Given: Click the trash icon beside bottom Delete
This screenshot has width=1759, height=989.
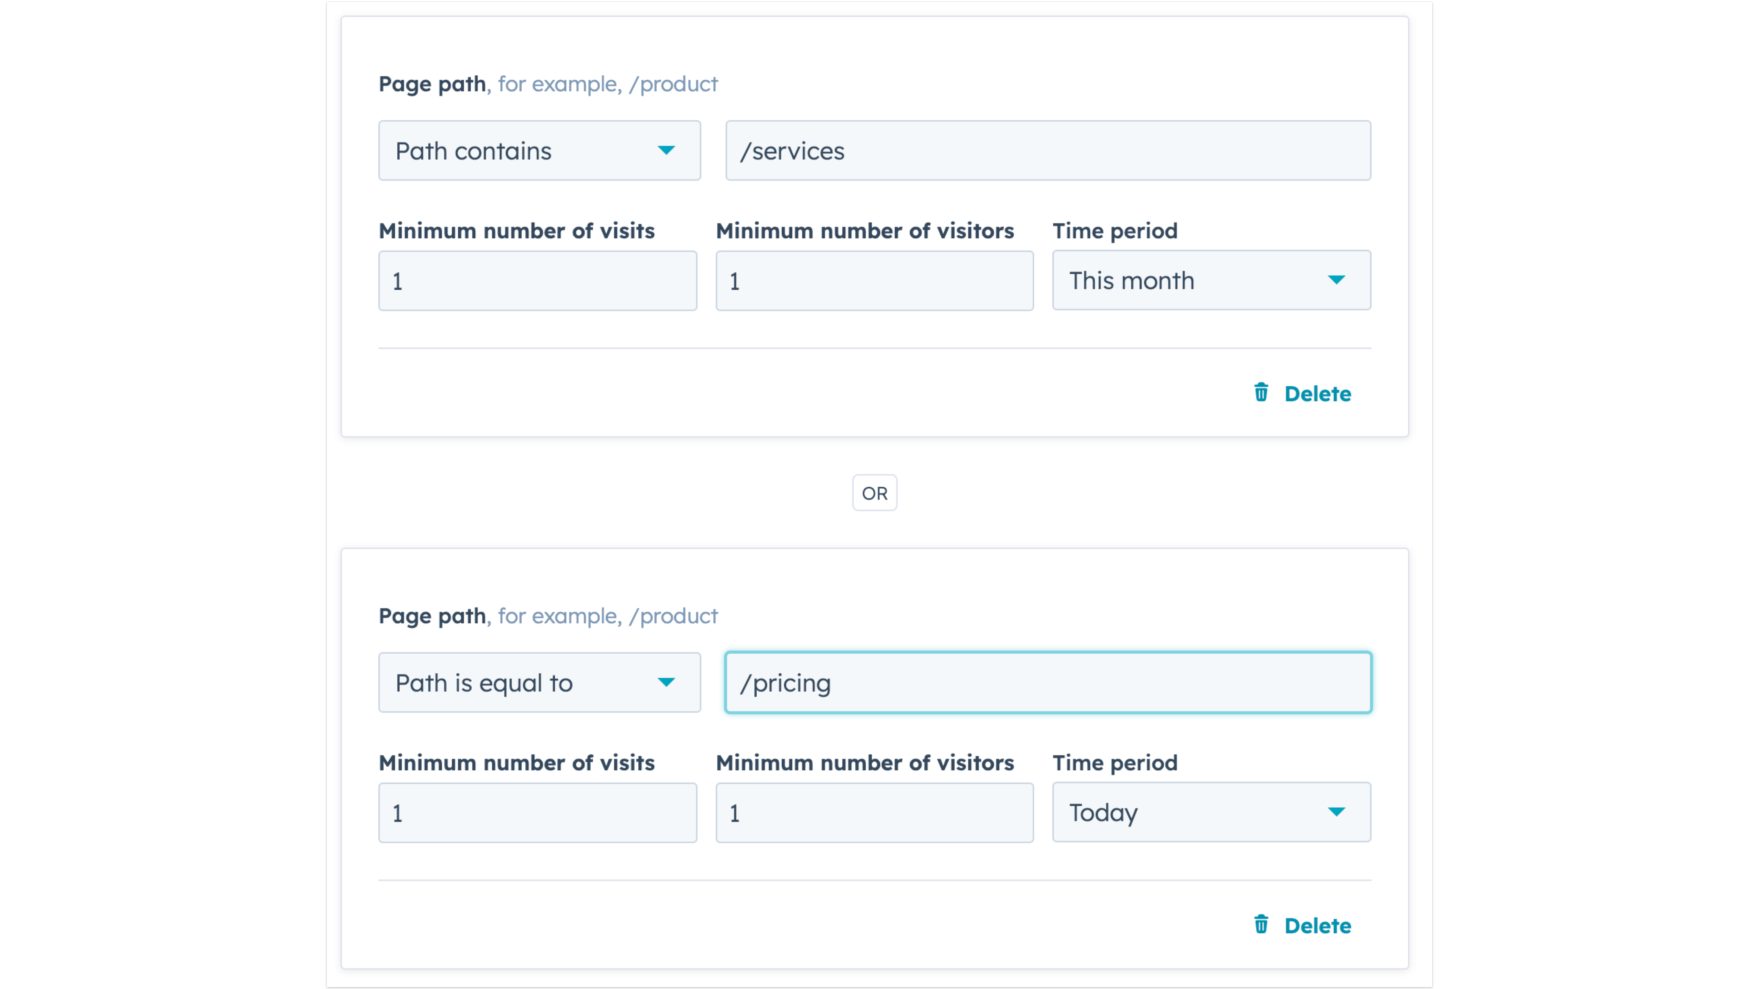Looking at the screenshot, I should pyautogui.click(x=1260, y=925).
